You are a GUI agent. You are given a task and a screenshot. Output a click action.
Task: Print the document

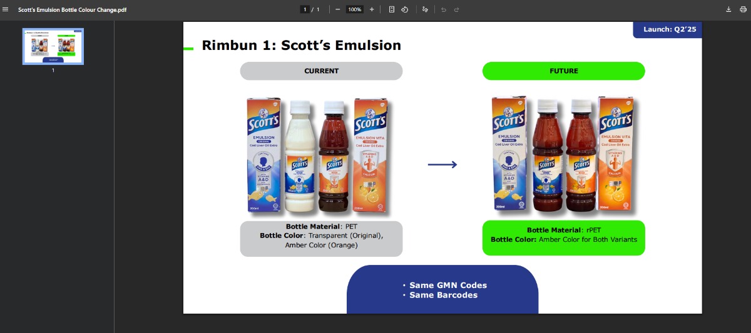point(743,9)
